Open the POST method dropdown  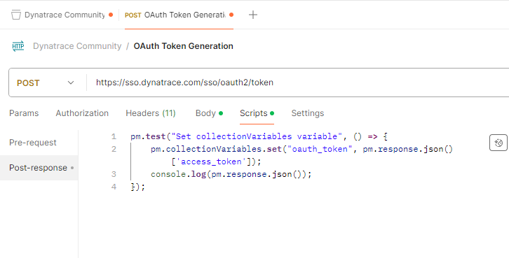point(46,83)
